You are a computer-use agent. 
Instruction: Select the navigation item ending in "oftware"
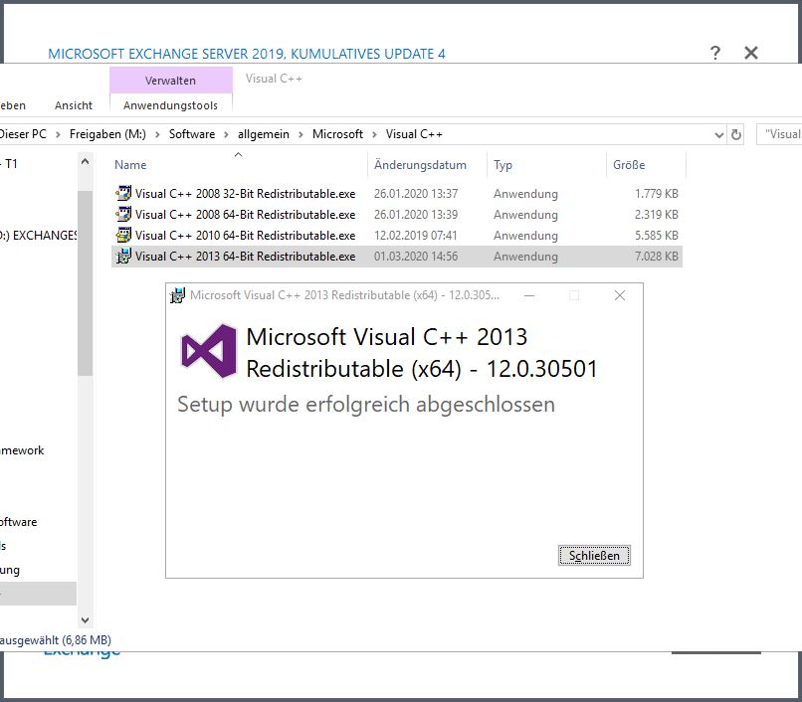19,522
